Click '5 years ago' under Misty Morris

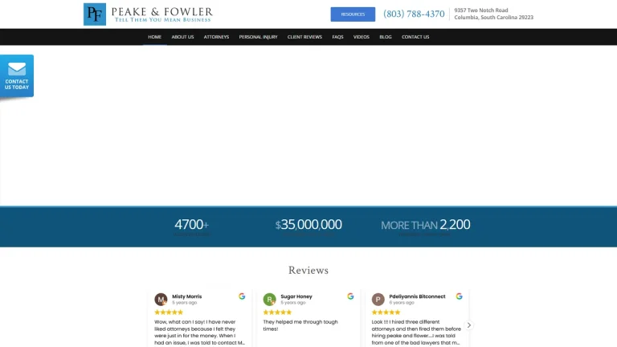(x=185, y=303)
